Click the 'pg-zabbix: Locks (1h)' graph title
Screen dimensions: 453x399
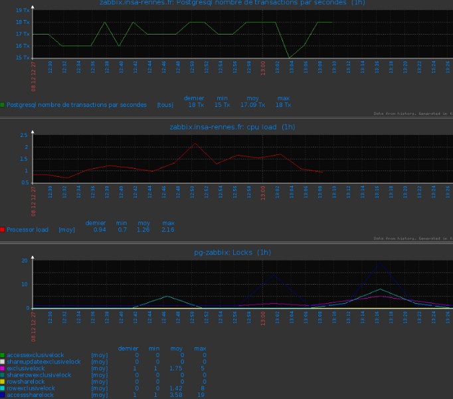232,252
